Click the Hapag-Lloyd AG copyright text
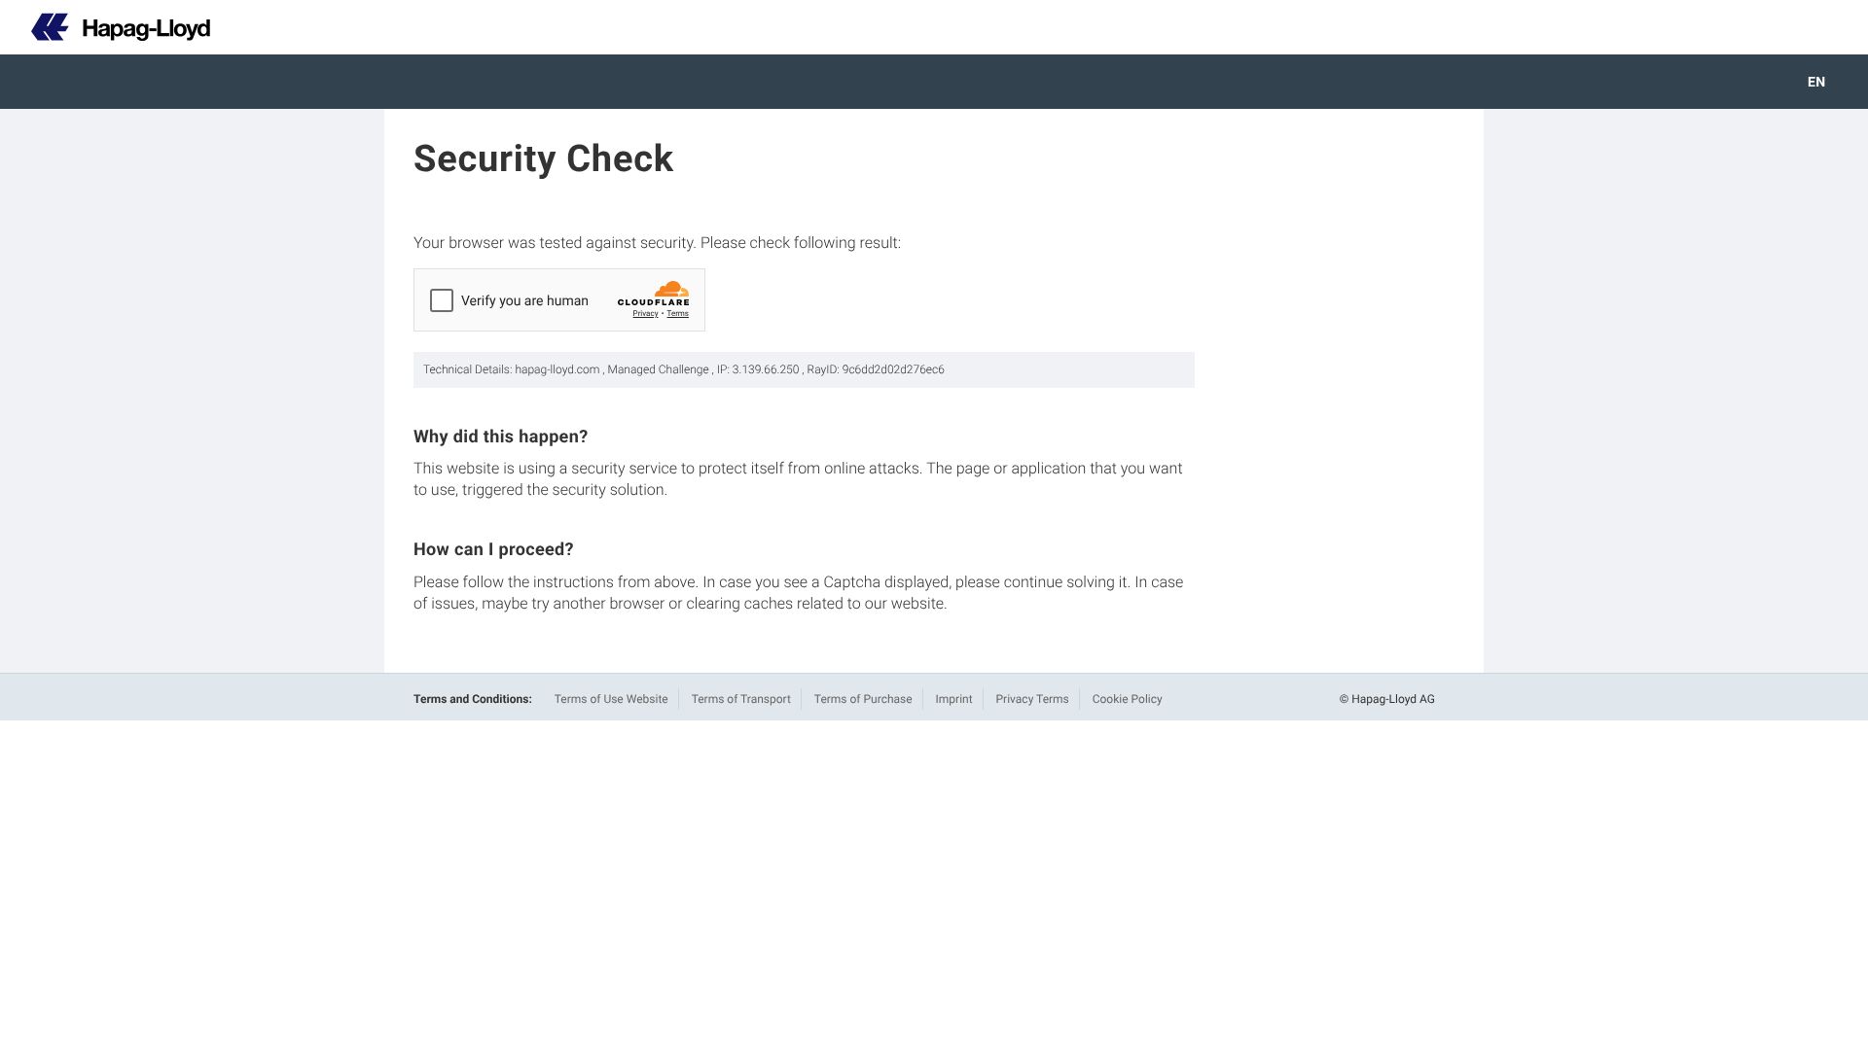1868x1050 pixels. [1386, 699]
